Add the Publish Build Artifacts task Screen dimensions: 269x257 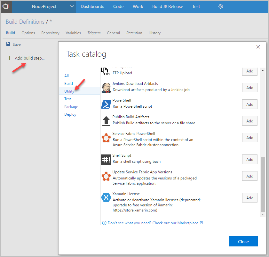250,121
